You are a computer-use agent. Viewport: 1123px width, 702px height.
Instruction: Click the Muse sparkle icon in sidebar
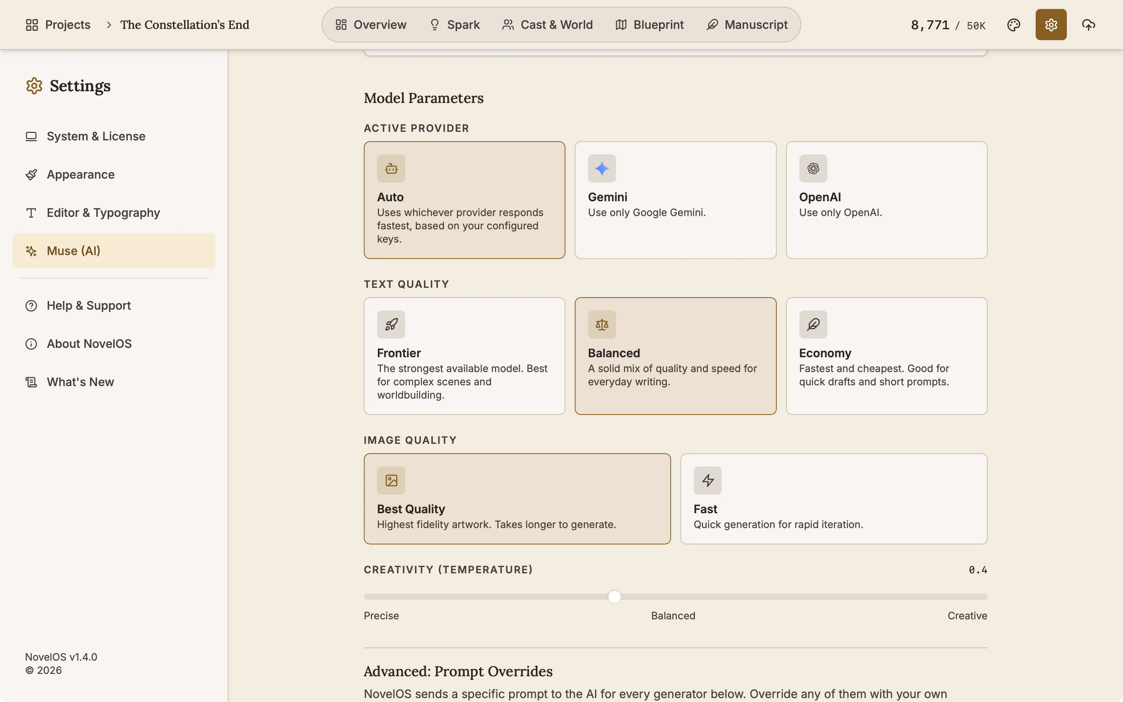tap(31, 251)
